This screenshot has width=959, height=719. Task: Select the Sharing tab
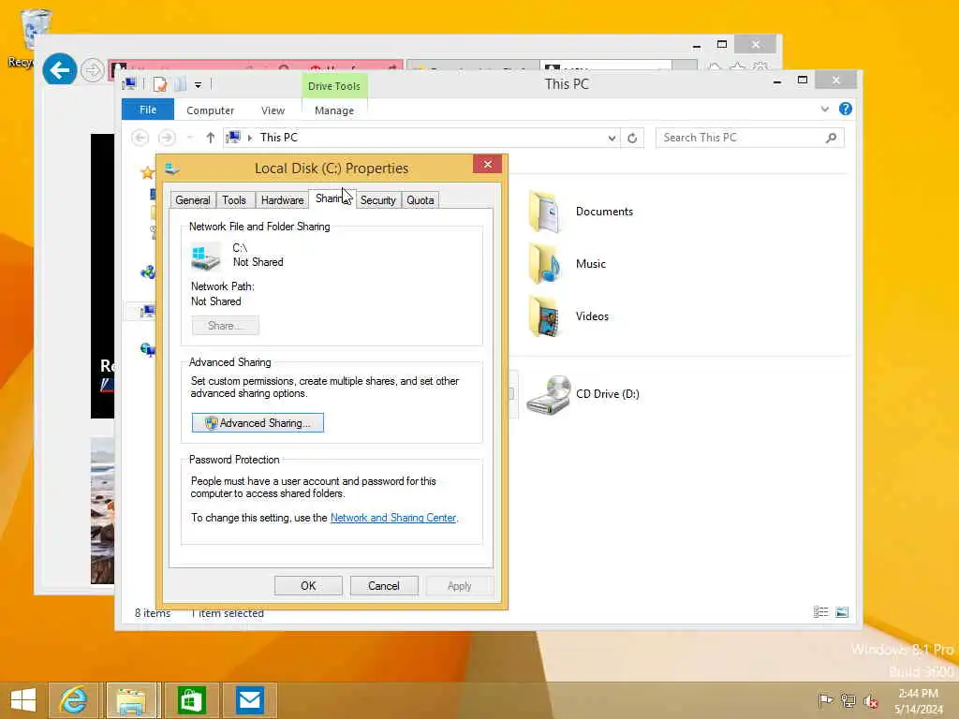(x=332, y=198)
